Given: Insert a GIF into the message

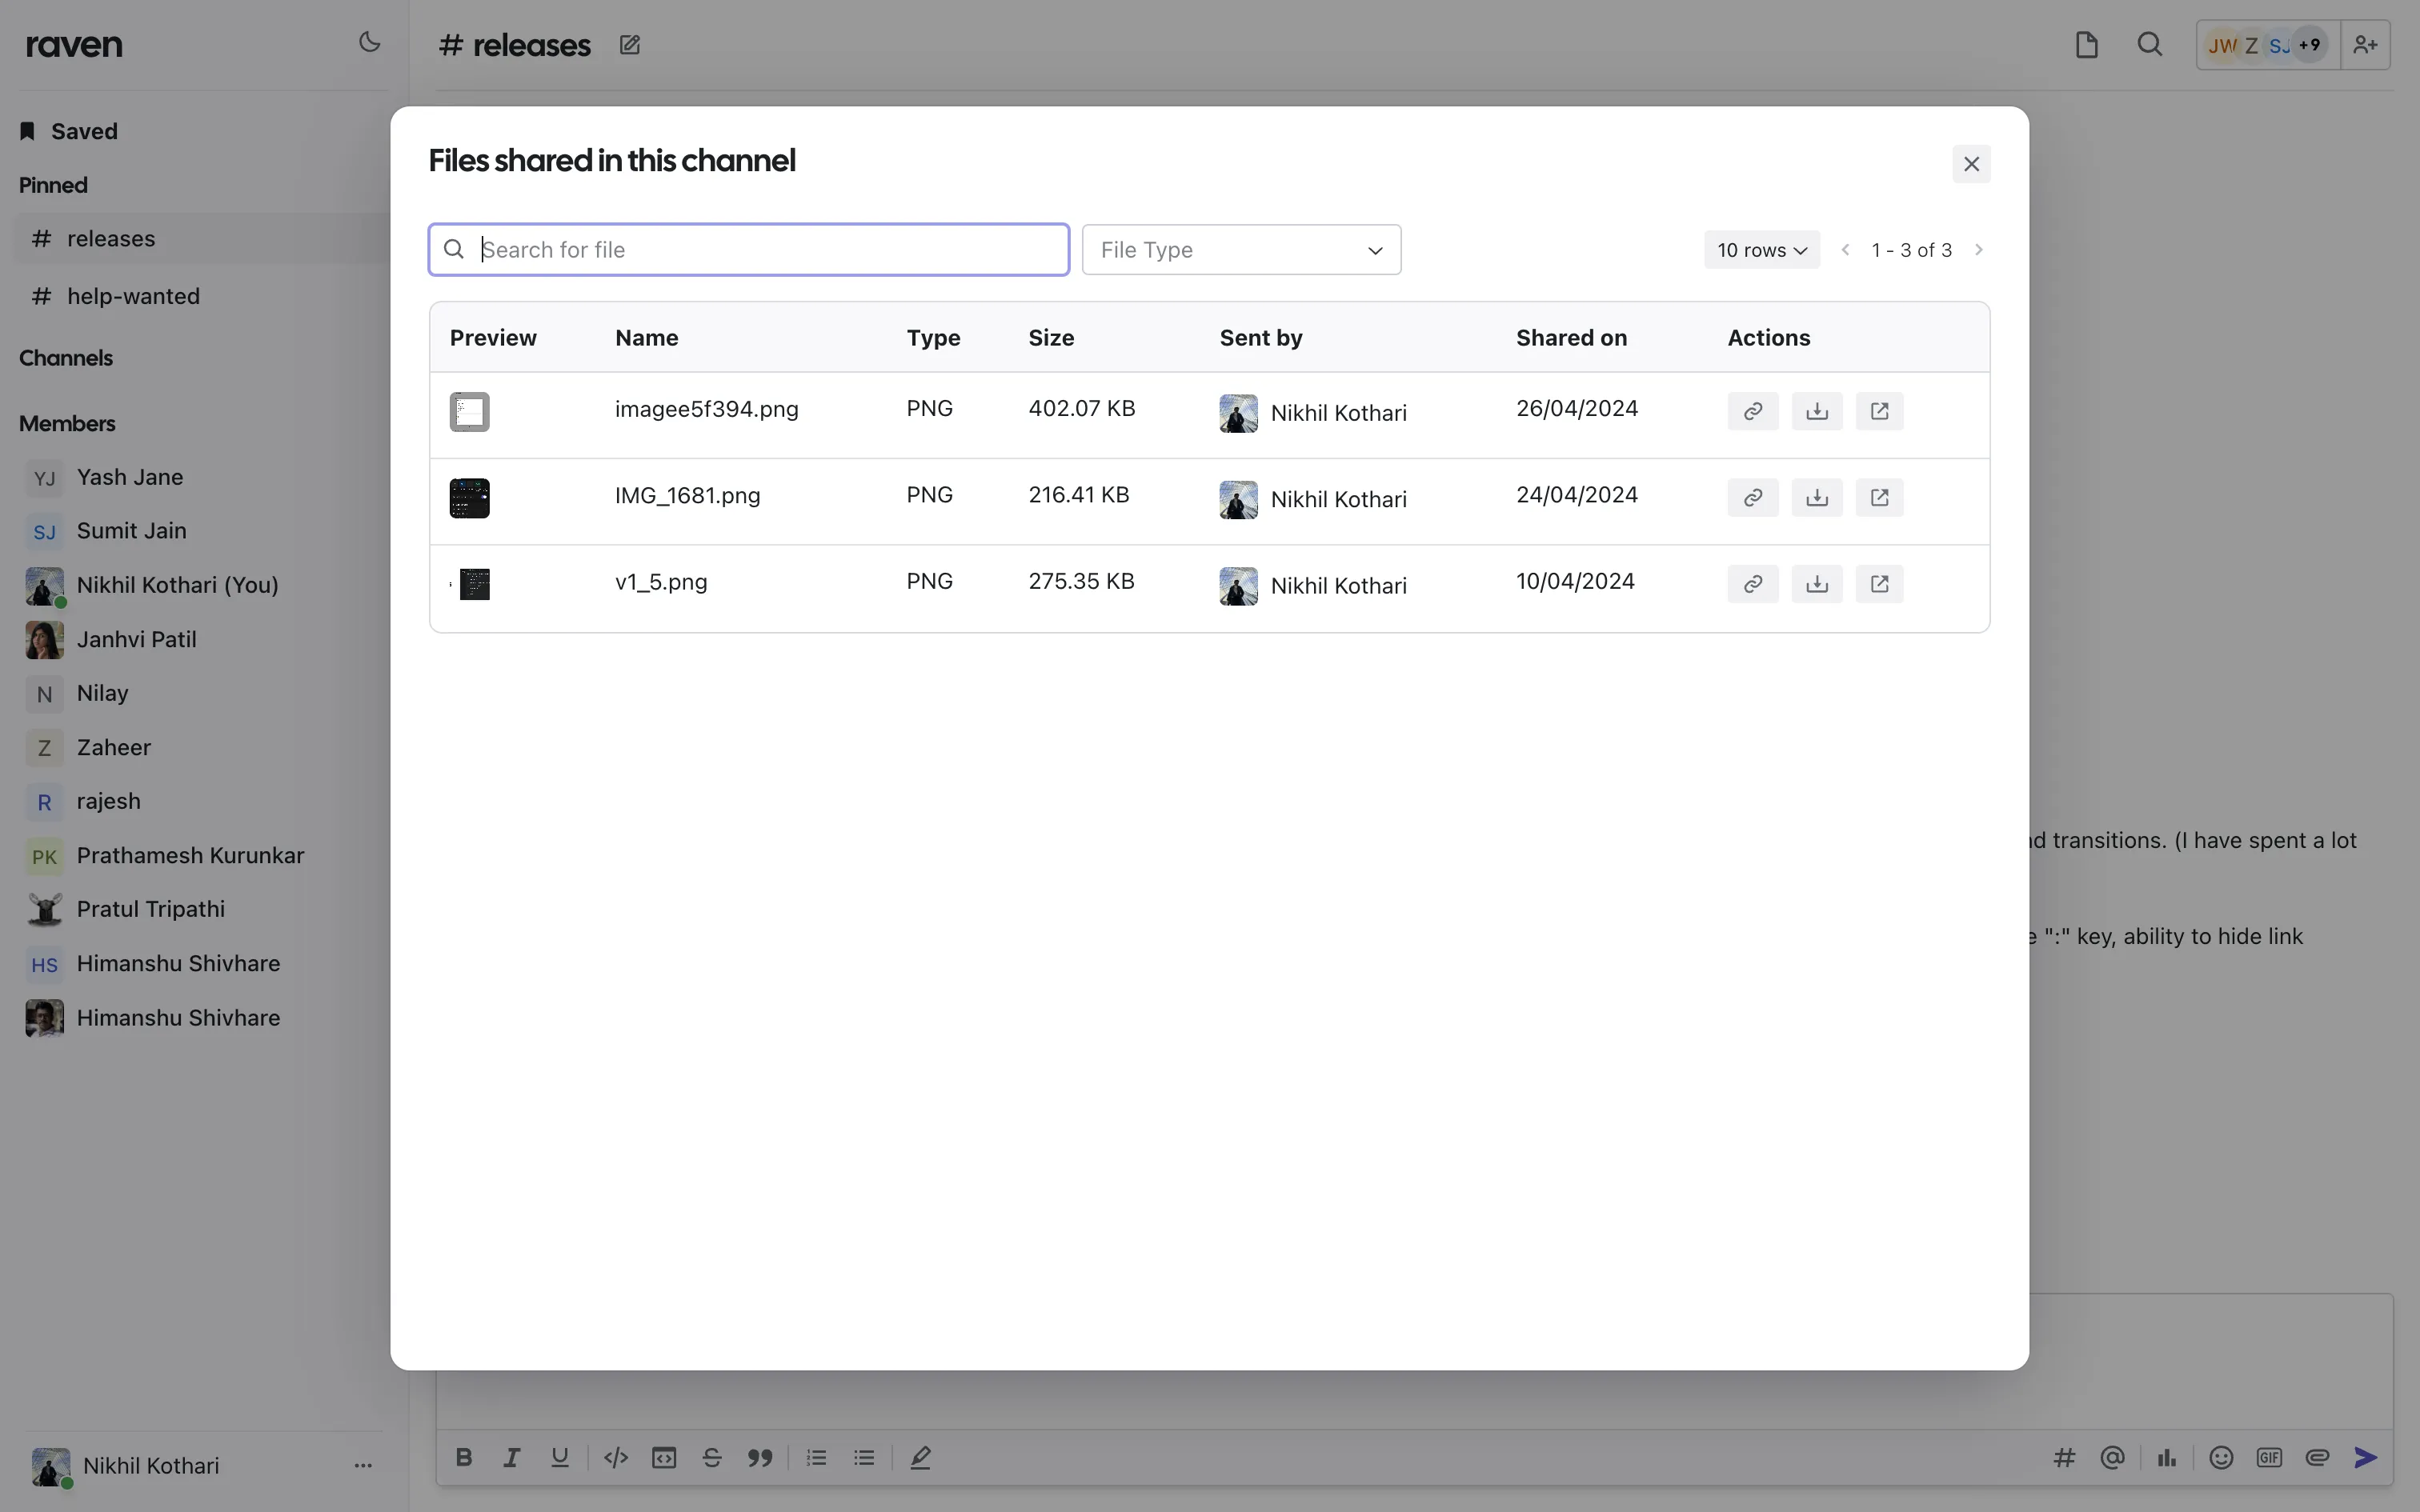Looking at the screenshot, I should [x=2269, y=1457].
